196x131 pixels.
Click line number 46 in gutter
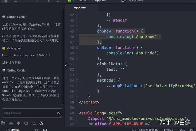[72, 37]
